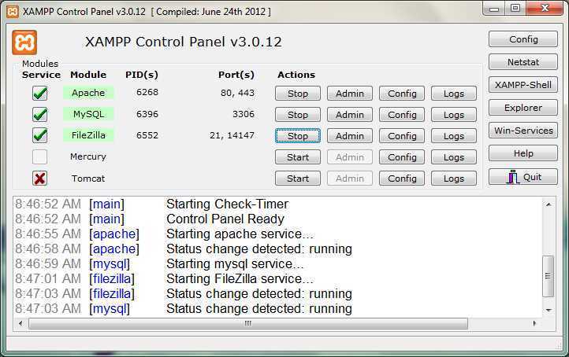Click the Tomcat module label

pyautogui.click(x=88, y=178)
